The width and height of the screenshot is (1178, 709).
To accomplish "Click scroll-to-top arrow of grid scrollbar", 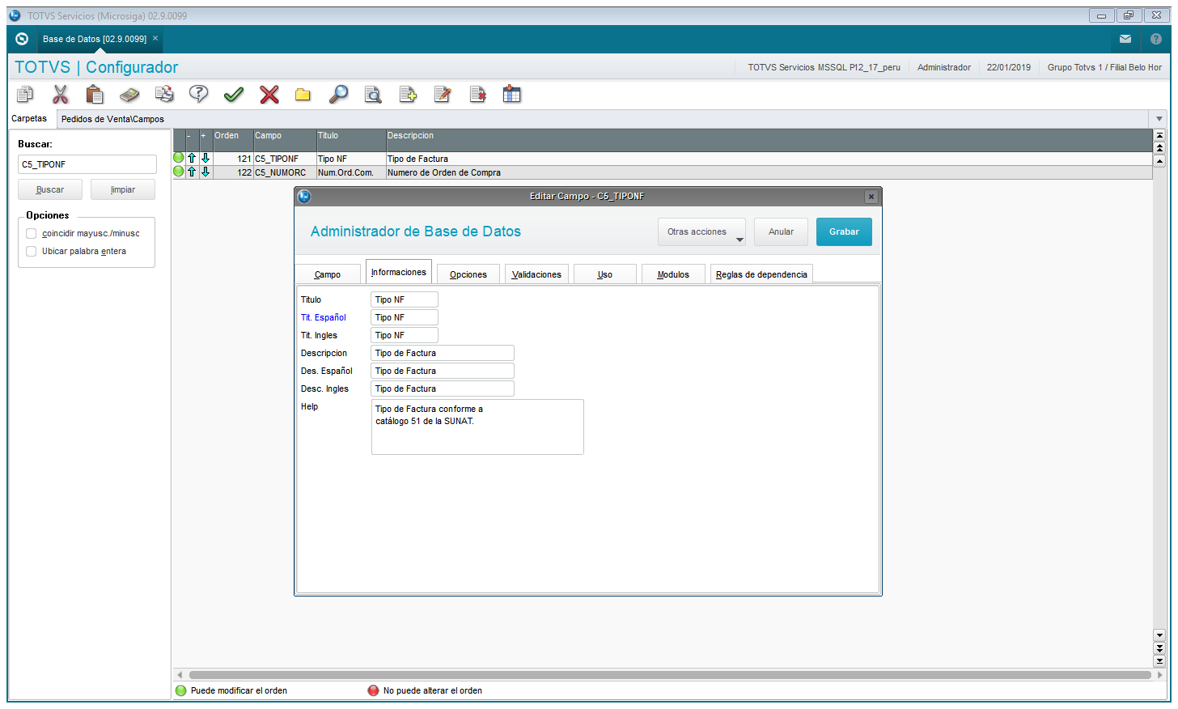I will point(1159,136).
